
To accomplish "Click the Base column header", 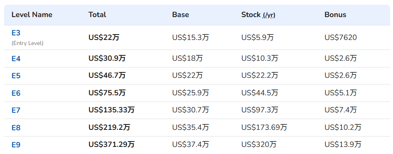I will tap(180, 15).
